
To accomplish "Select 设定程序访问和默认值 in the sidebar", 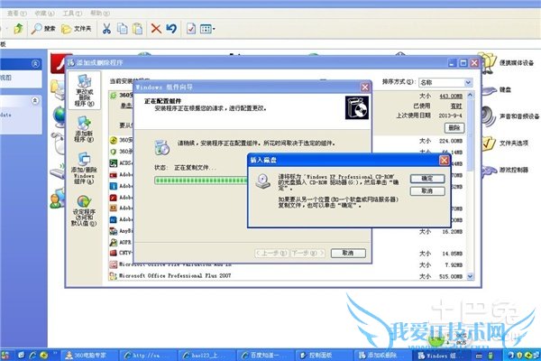I will point(84,211).
